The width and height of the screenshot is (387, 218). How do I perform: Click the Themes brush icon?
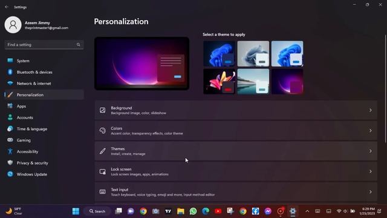(x=102, y=151)
